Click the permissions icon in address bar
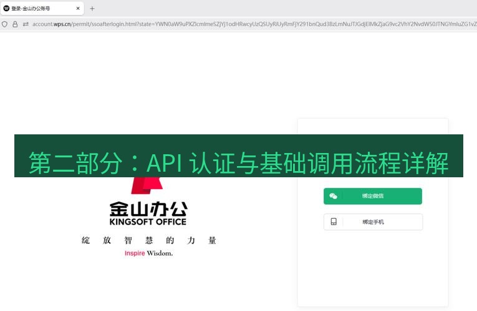Screen dimensions: 477x311 pos(26,24)
